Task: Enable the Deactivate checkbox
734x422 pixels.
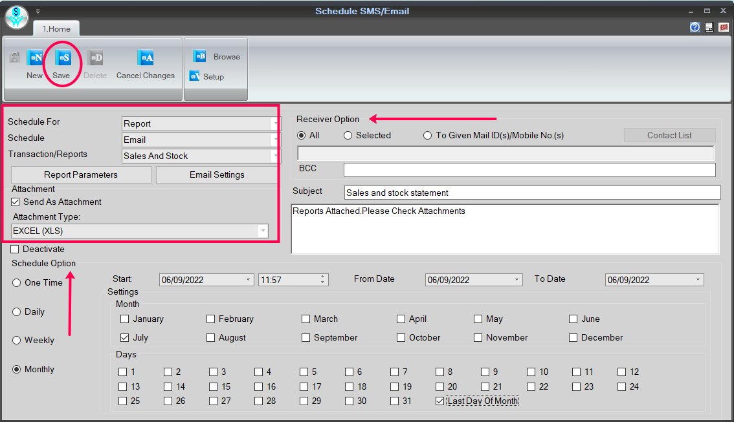Action: click(15, 249)
